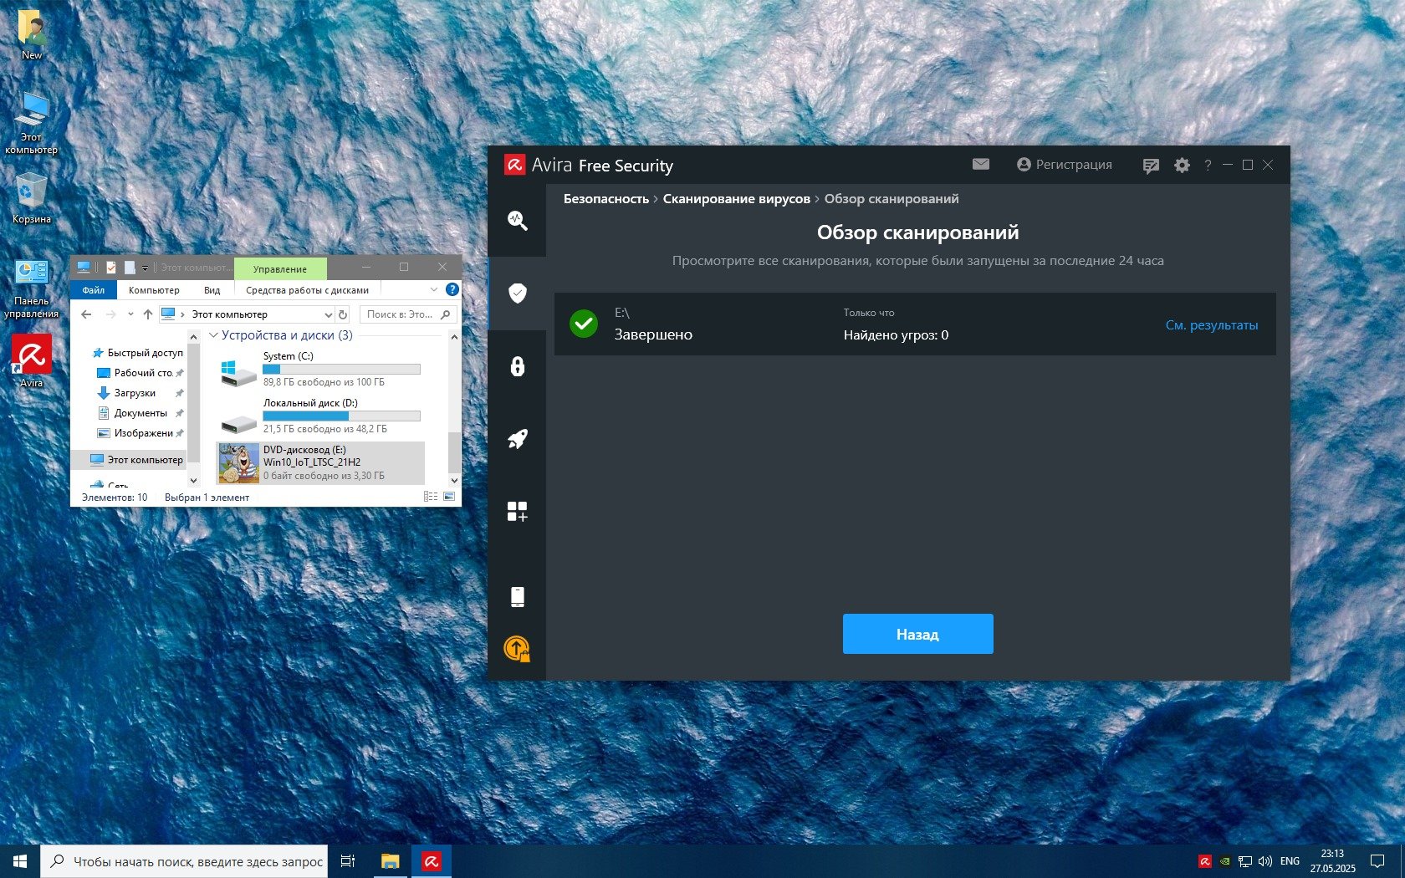Click Регистрация in the Avira header
Image resolution: width=1405 pixels, height=878 pixels.
coord(1065,165)
